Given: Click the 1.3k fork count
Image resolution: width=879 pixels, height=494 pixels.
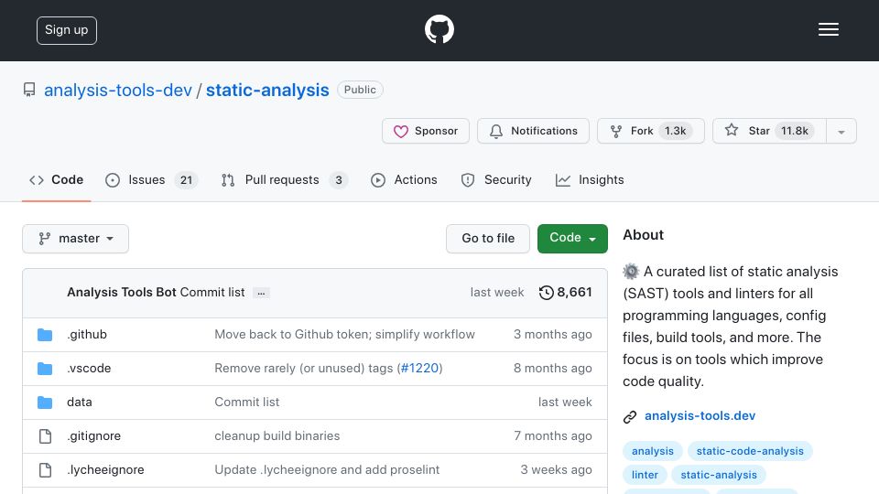Looking at the screenshot, I should point(675,131).
